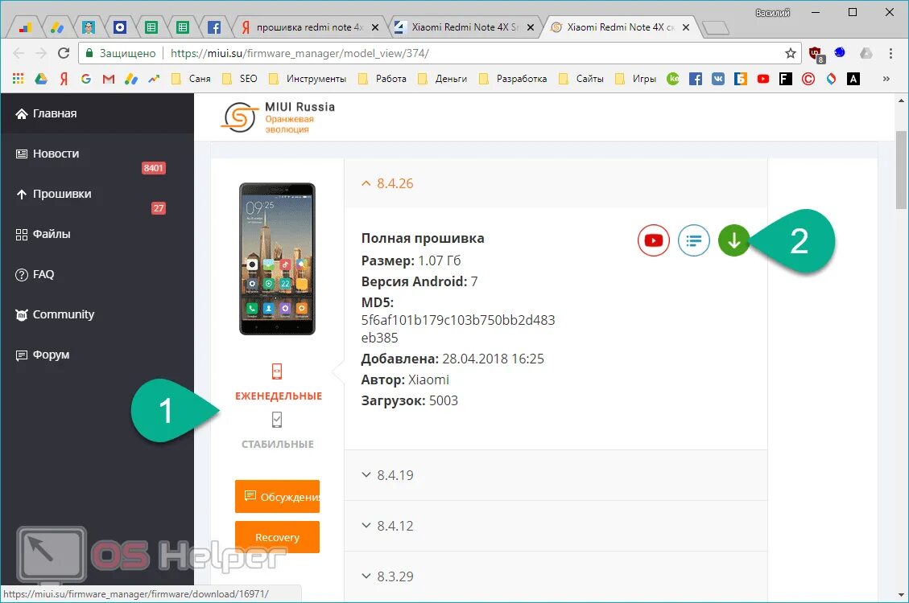Go to Главная in the sidebar
The height and width of the screenshot is (603, 909).
pos(97,113)
